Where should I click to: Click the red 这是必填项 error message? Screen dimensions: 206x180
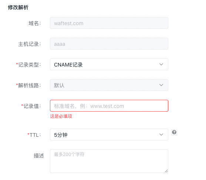61,116
